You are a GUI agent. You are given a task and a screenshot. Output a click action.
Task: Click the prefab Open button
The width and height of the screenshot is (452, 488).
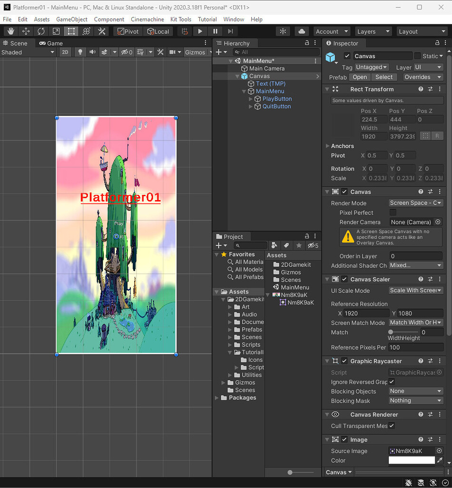coord(360,77)
